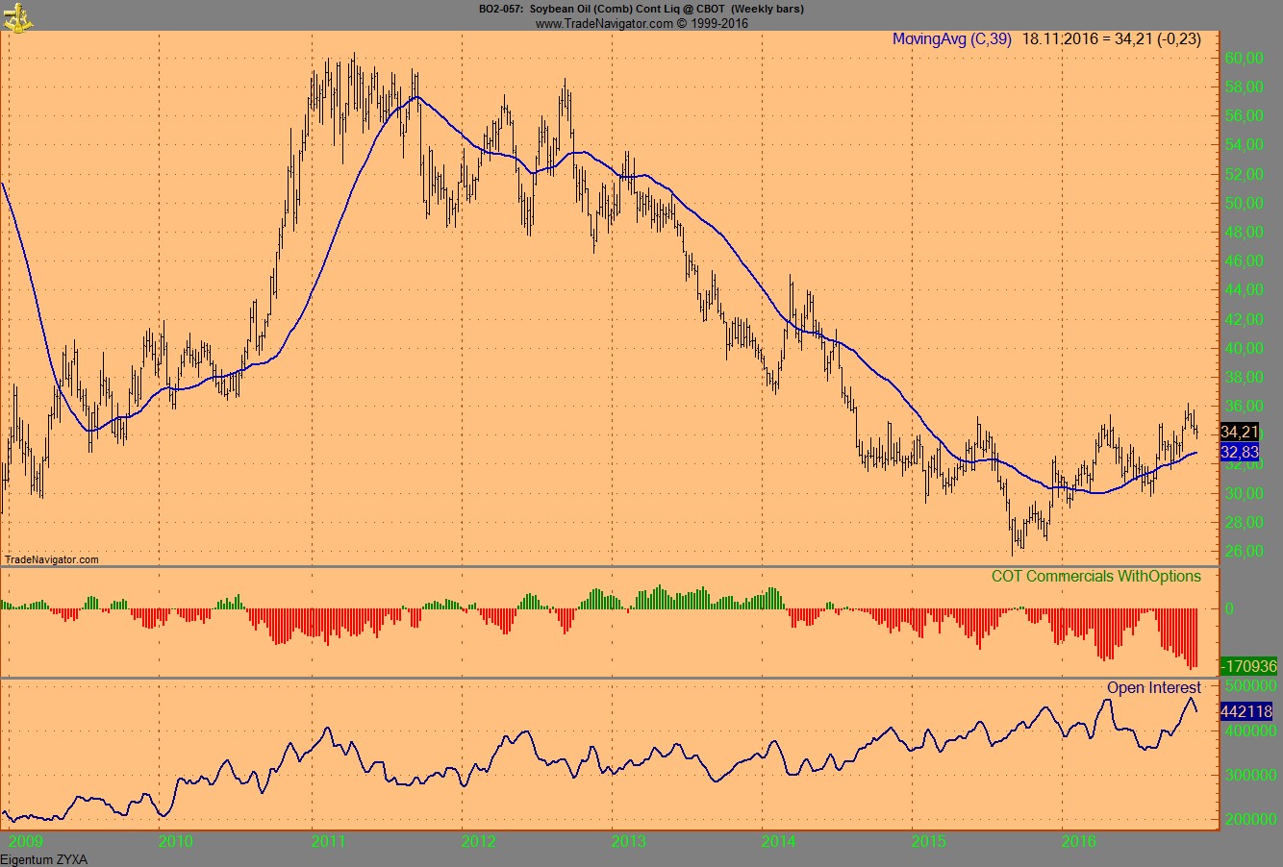This screenshot has height=867, width=1283.
Task: Click the COT Commercials WithOptions panel title
Action: pyautogui.click(x=1094, y=577)
